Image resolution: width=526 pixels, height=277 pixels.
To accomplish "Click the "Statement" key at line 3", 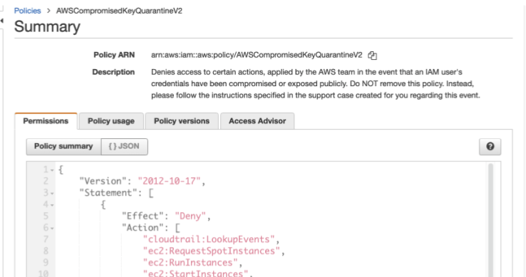I will click(x=108, y=193).
